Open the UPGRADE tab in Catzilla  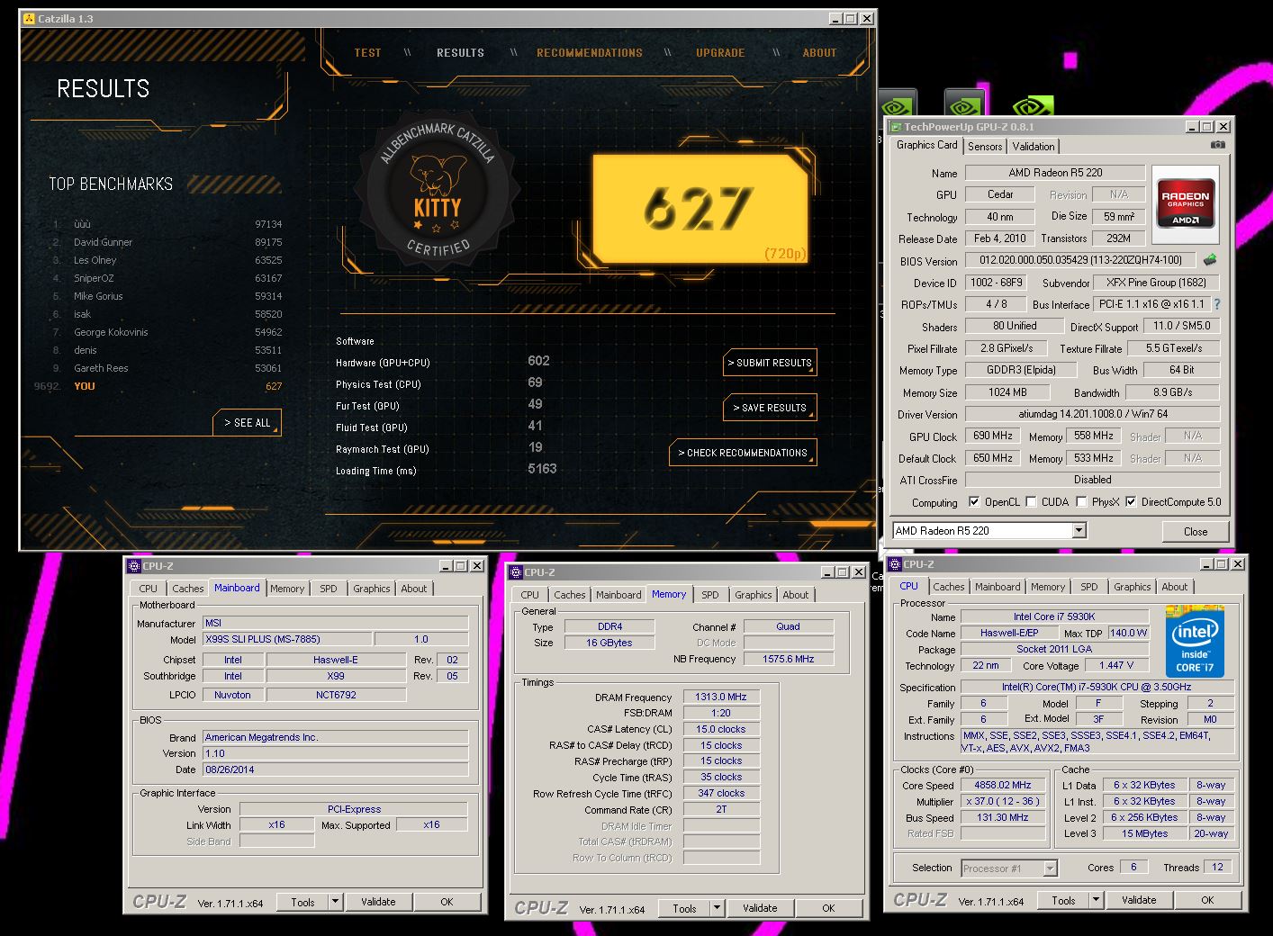tap(720, 53)
